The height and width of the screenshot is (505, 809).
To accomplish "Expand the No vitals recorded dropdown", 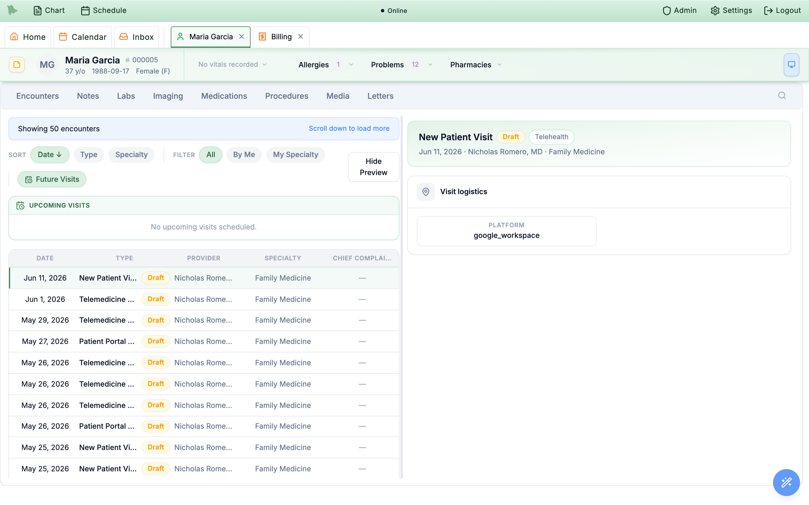I will point(233,65).
